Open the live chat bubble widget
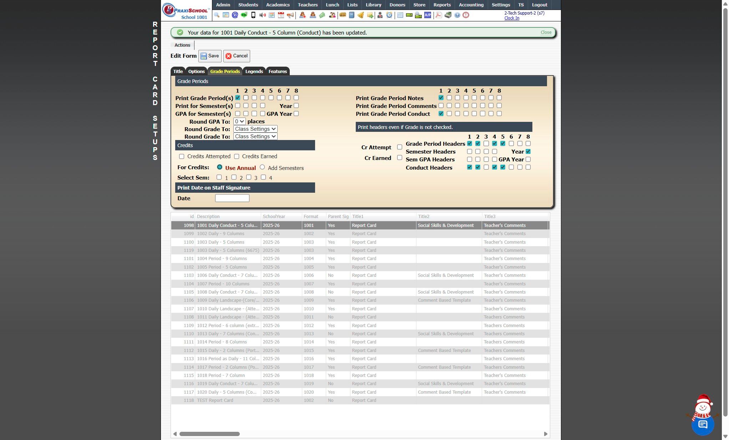 (703, 424)
